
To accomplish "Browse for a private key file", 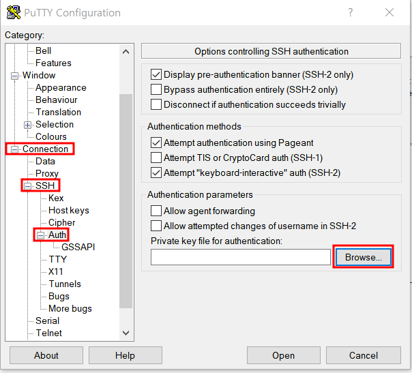I will [x=363, y=257].
